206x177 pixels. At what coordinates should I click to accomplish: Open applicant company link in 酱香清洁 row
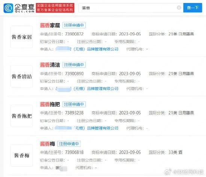87,89
